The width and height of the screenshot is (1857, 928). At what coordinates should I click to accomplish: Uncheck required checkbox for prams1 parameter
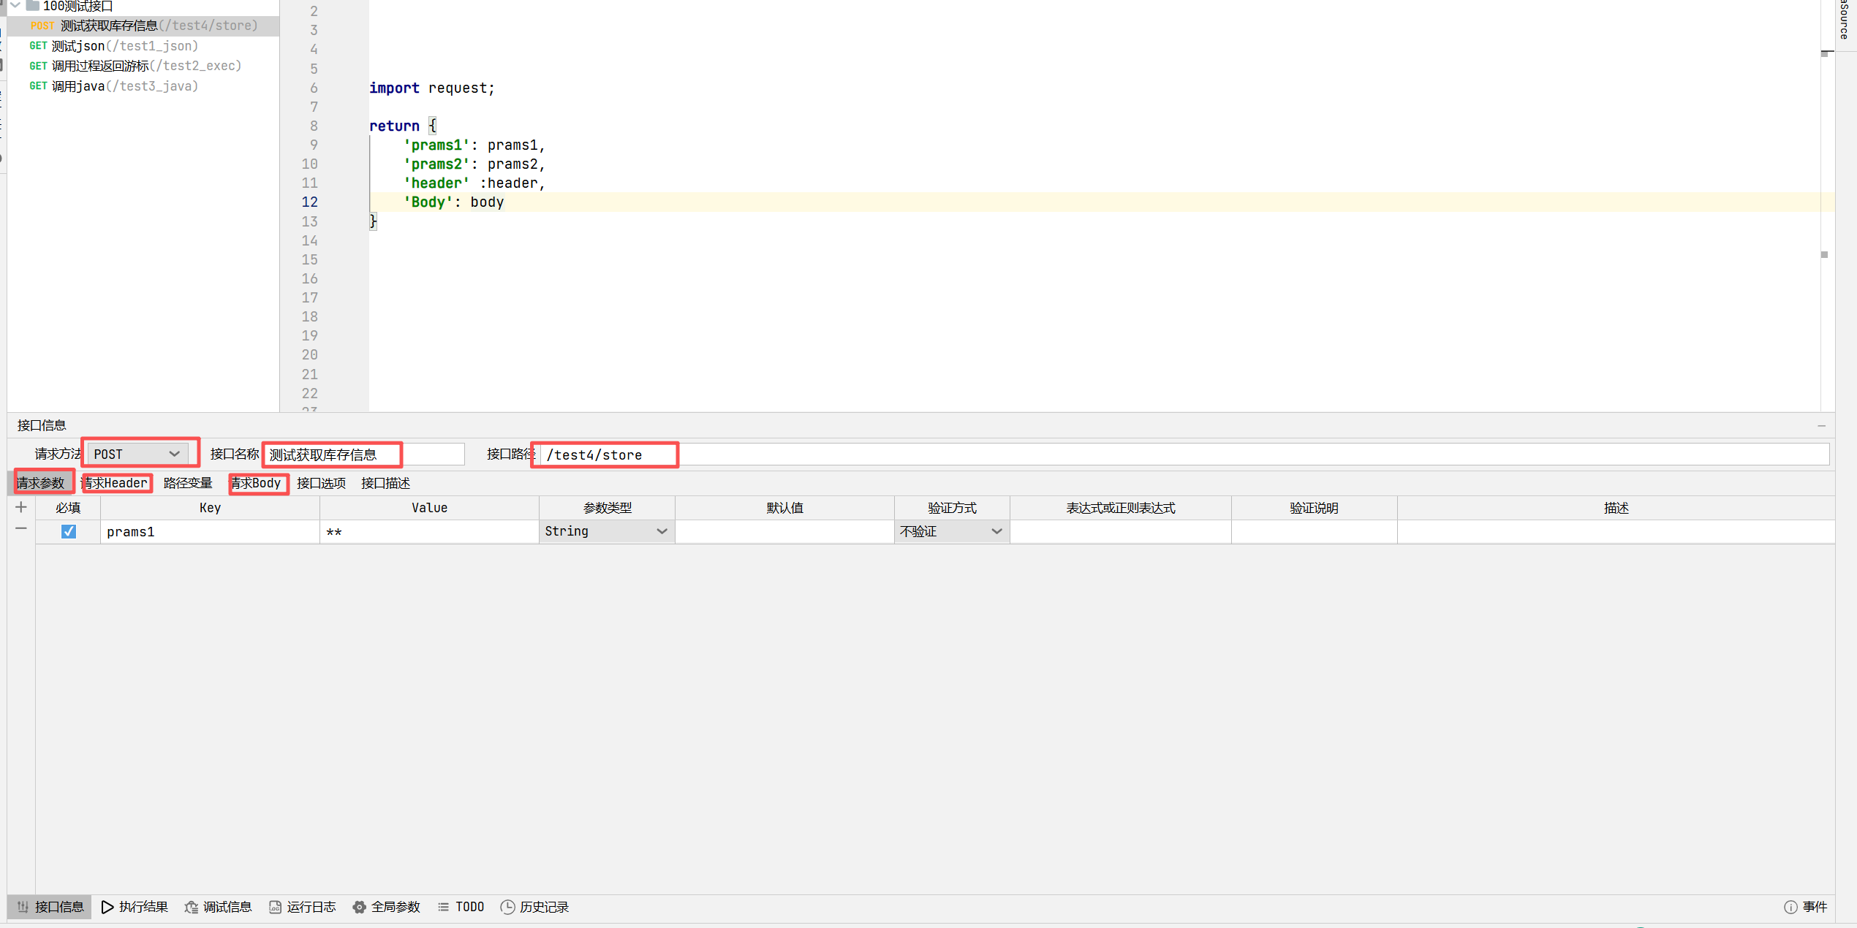coord(68,531)
